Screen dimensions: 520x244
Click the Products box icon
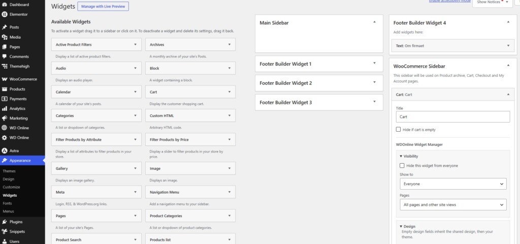tap(5, 89)
